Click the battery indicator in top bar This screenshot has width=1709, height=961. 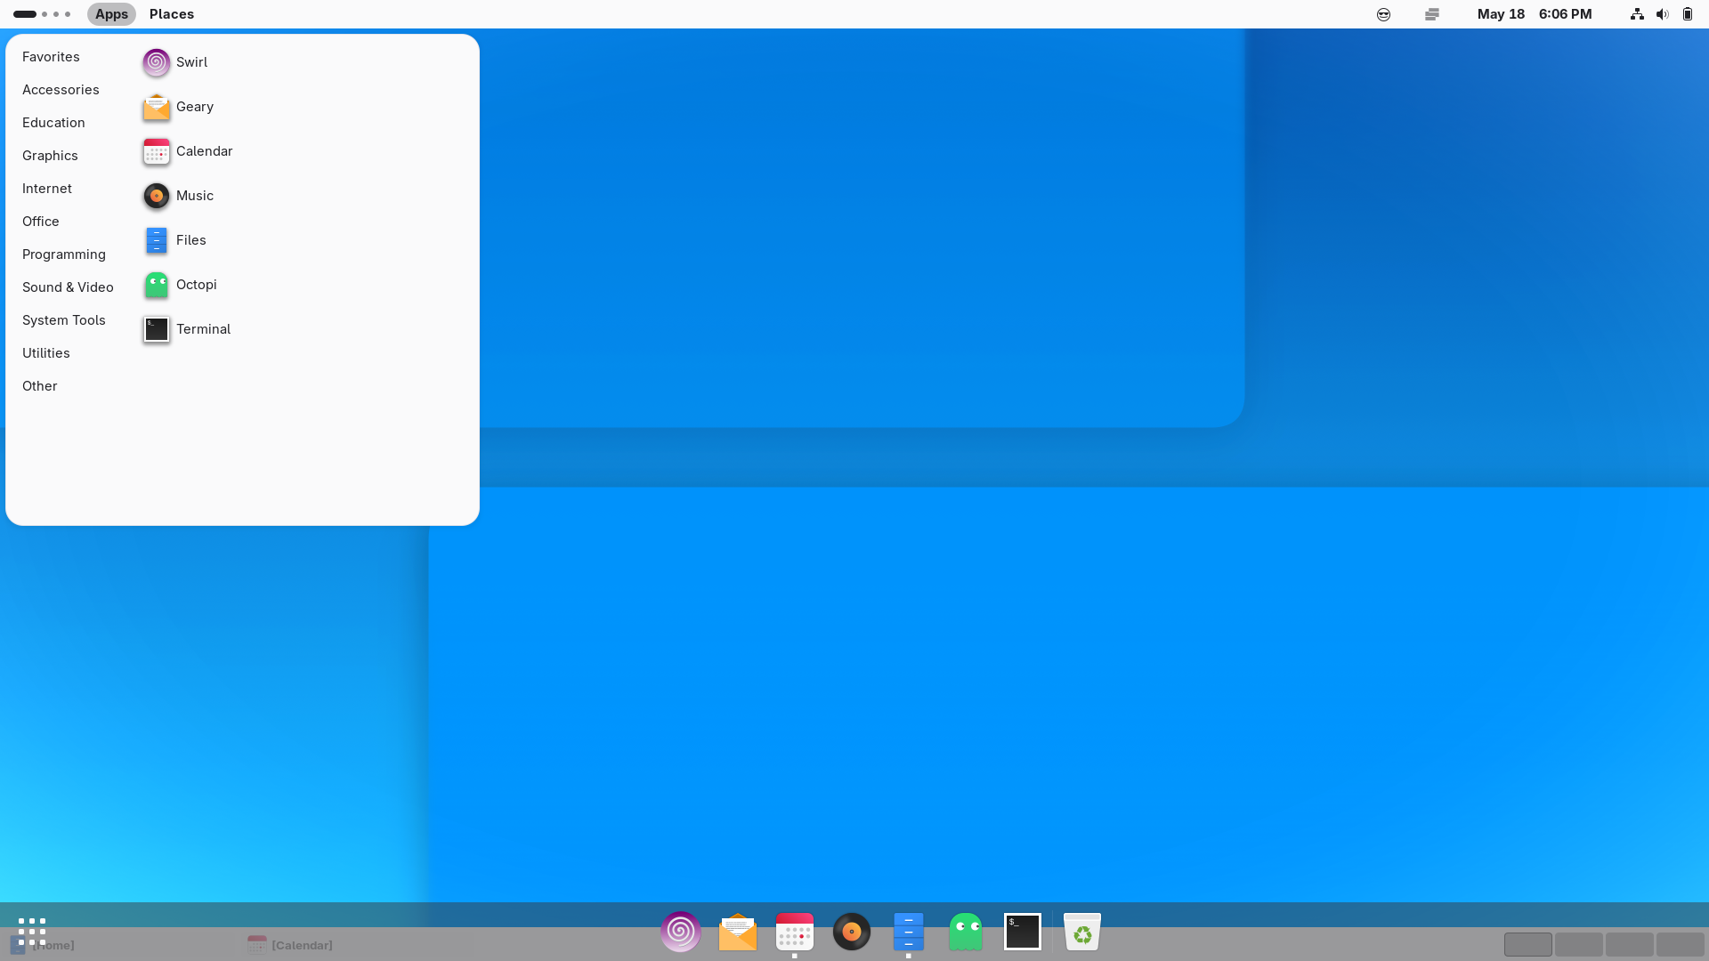(1688, 14)
